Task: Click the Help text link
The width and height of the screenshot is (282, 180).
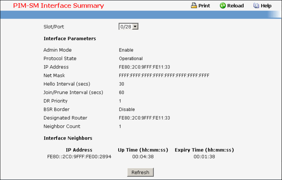Action: click(x=266, y=6)
